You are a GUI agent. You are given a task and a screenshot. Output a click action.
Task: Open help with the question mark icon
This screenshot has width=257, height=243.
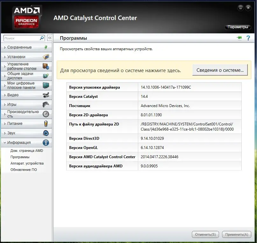click(248, 38)
